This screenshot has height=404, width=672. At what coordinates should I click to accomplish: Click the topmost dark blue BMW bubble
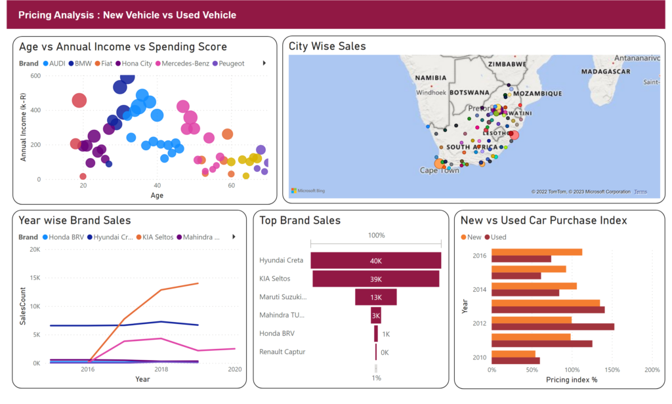tap(127, 79)
